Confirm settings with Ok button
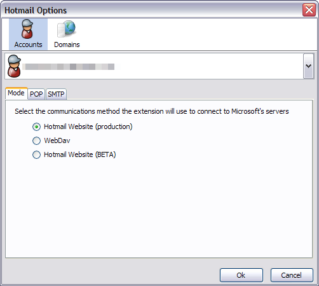The width and height of the screenshot is (319, 286). (x=241, y=275)
